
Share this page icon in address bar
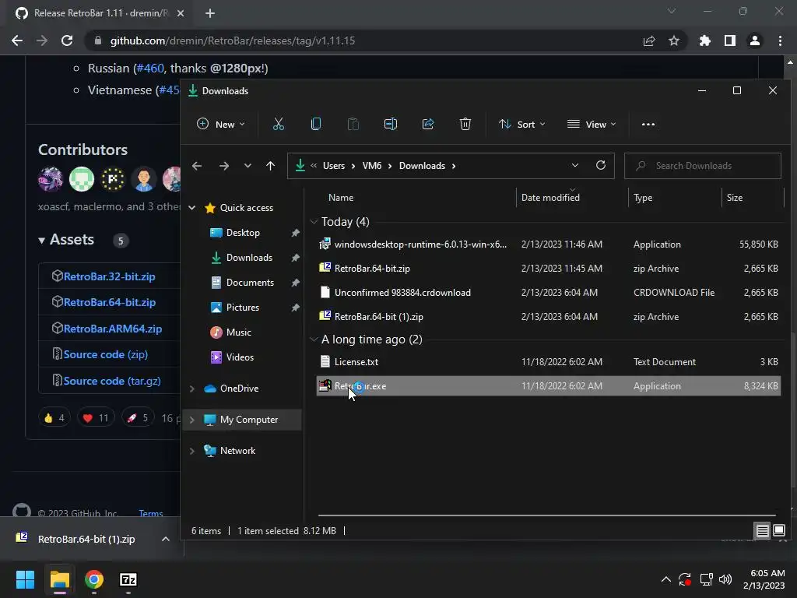(649, 40)
